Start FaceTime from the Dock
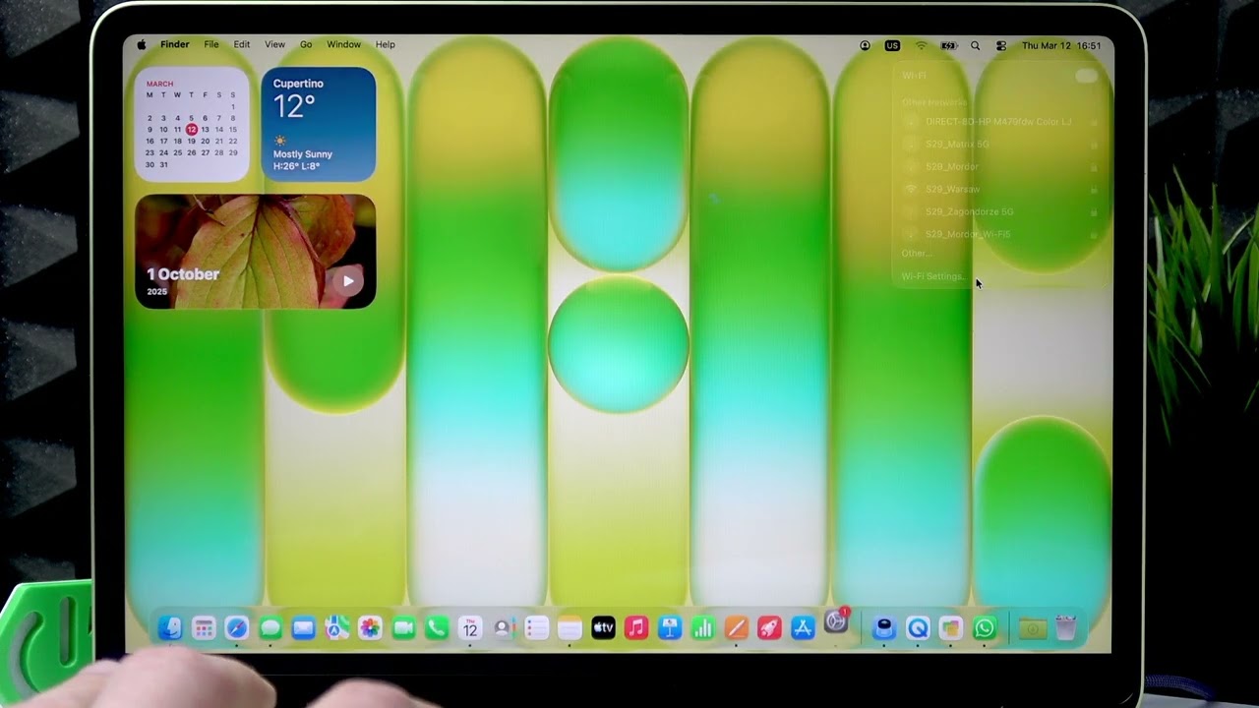The width and height of the screenshot is (1259, 708). (404, 627)
